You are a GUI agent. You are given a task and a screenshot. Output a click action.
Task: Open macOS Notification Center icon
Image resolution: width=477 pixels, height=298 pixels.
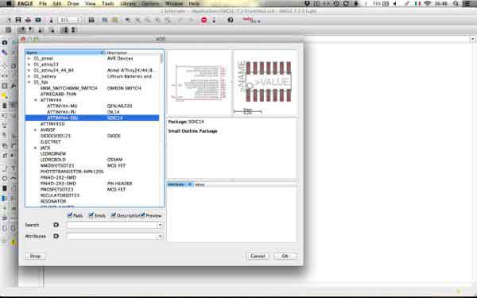pos(467,4)
